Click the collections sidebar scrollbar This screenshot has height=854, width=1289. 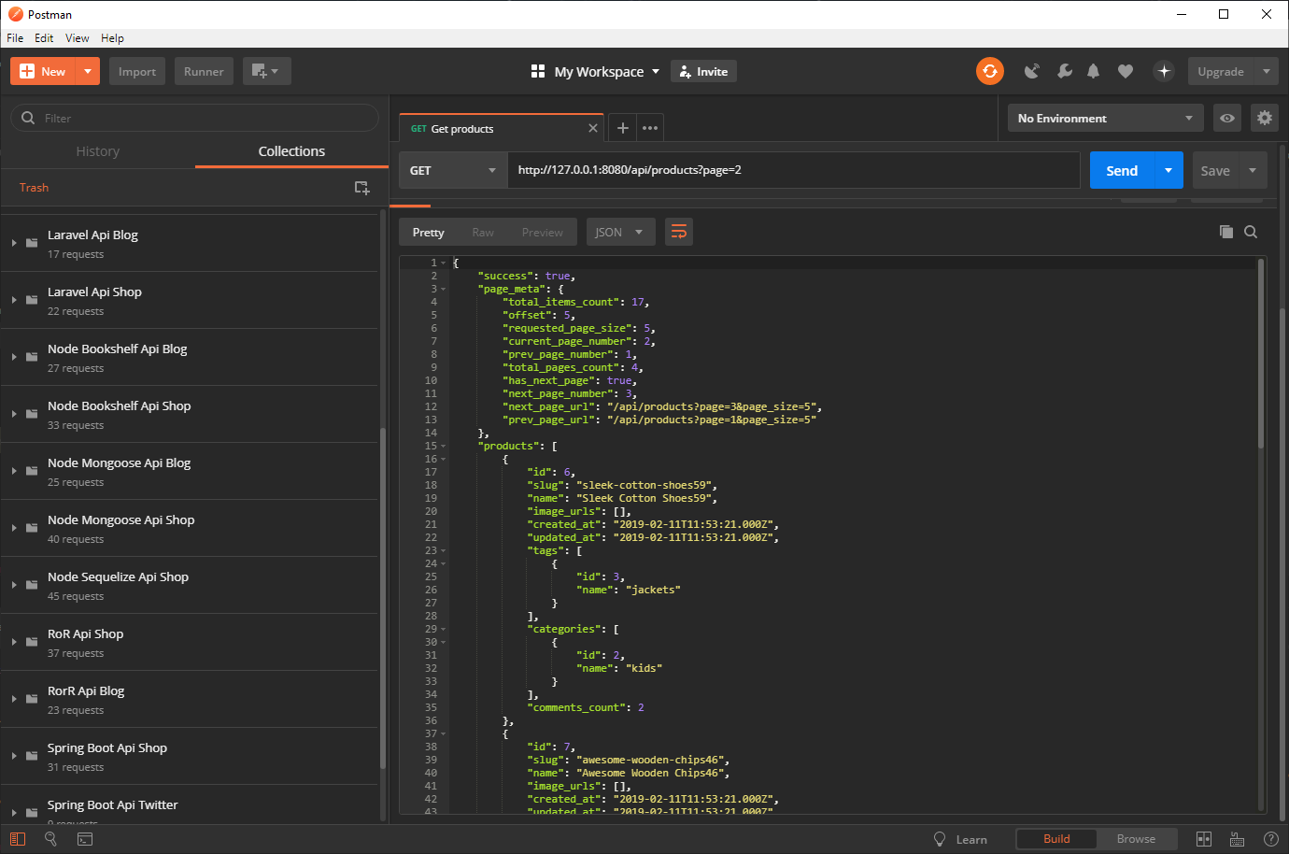tap(383, 598)
